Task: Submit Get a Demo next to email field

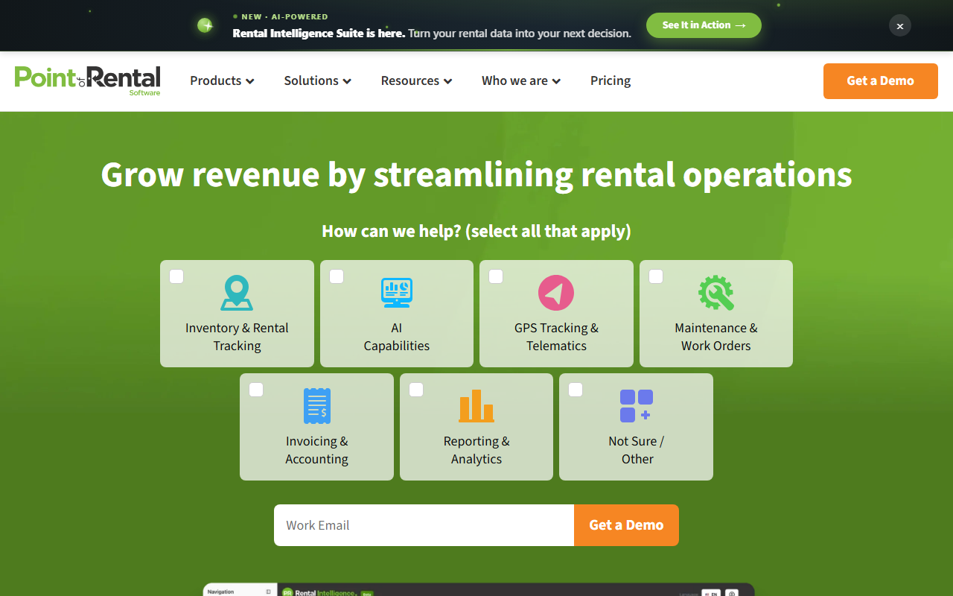Action: click(626, 525)
